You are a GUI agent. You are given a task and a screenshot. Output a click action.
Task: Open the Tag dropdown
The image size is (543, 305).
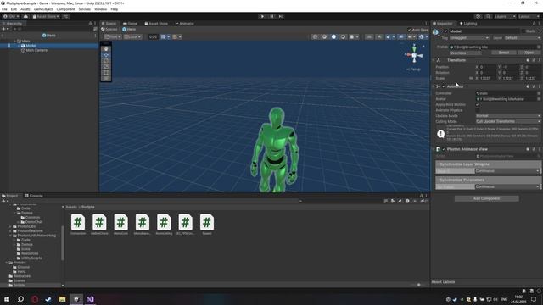[x=469, y=37]
